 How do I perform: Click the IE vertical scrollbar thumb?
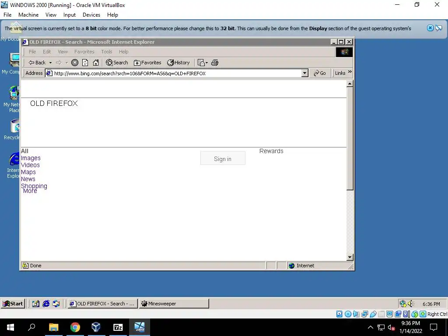pos(350,139)
